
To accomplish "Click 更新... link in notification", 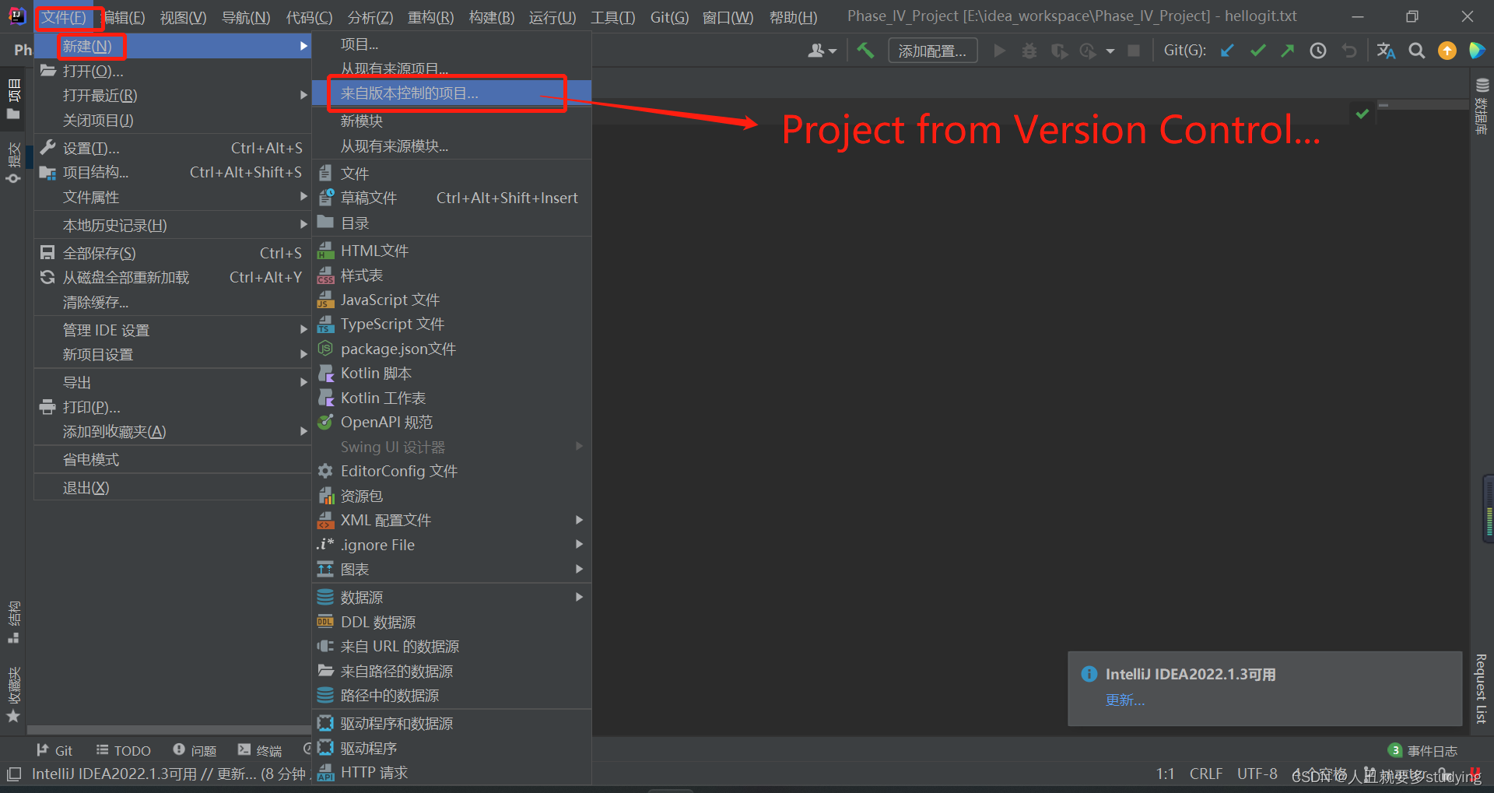I will coord(1125,700).
